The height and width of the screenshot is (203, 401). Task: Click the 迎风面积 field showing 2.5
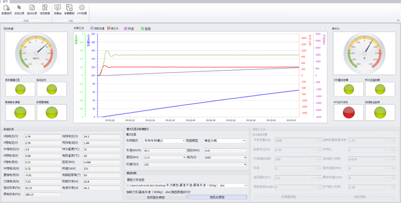tap(292, 178)
